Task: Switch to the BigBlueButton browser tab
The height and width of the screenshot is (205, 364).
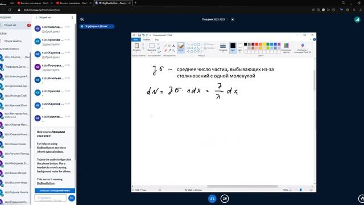Action: (x=113, y=3)
